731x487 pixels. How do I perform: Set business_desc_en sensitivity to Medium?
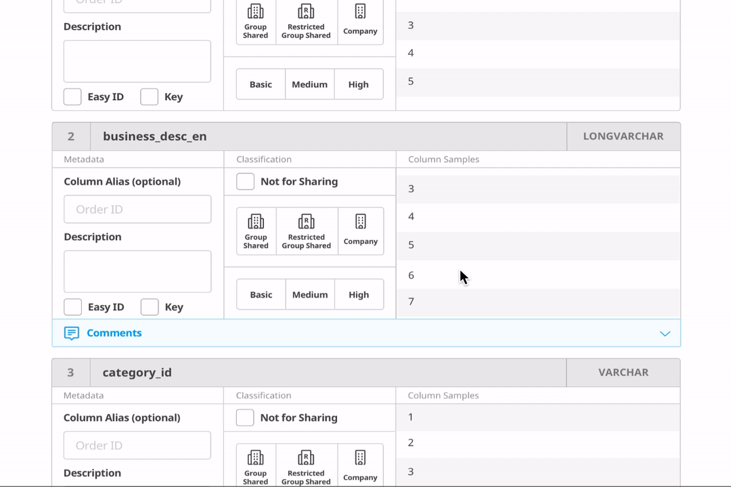(310, 294)
